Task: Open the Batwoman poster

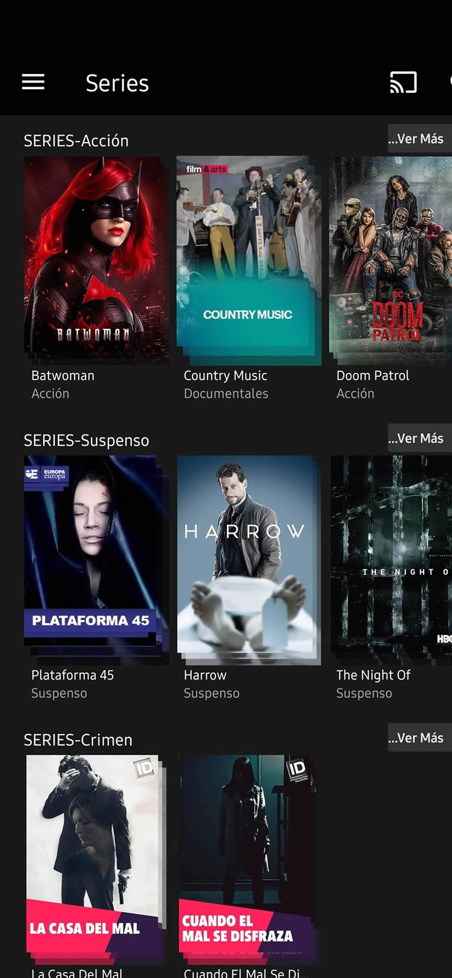Action: pyautogui.click(x=96, y=261)
